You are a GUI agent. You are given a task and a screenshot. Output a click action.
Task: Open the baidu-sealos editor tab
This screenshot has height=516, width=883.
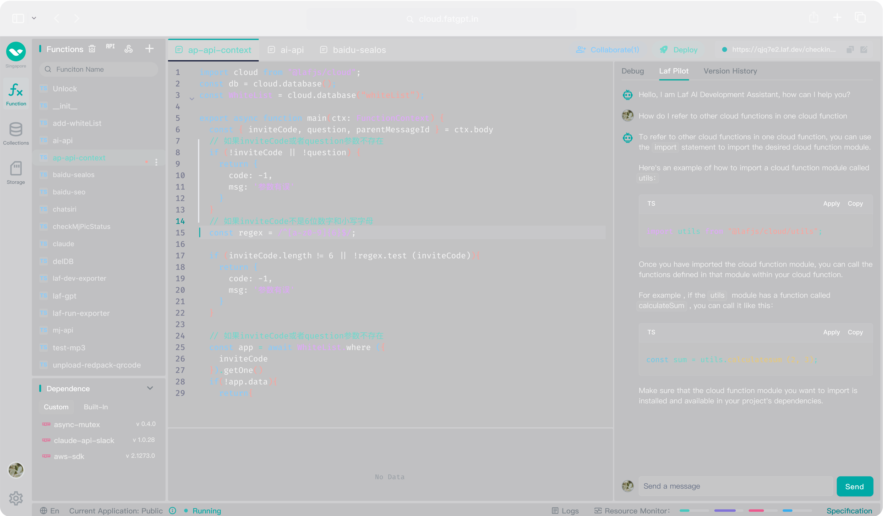tap(353, 50)
